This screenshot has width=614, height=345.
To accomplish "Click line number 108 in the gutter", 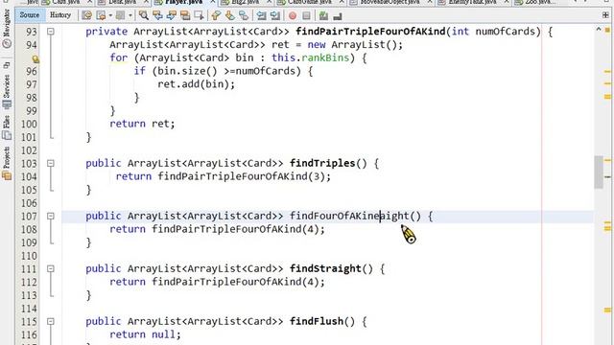I will pos(29,229).
